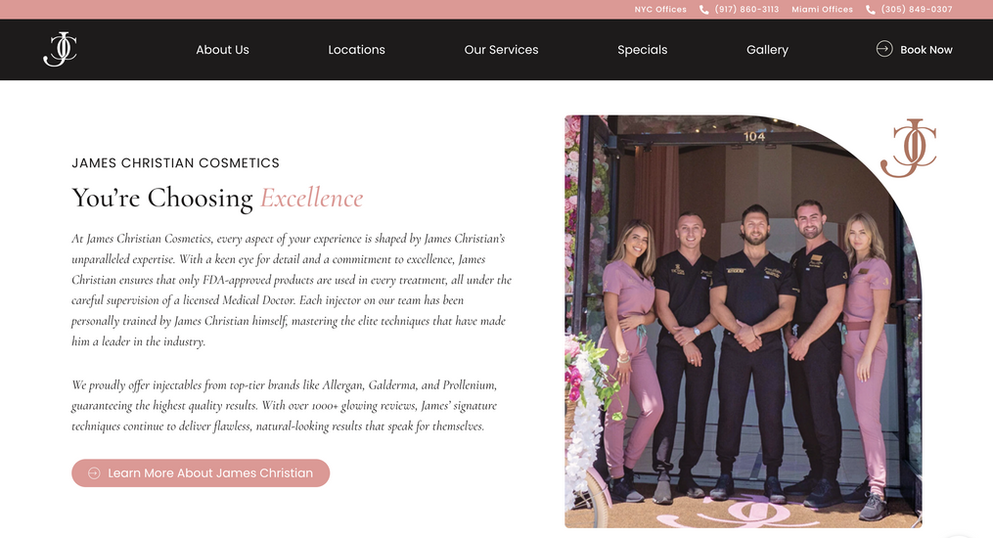Click the rose-gold JC monogram over the photo
Viewport: 993px width, 538px height.
coord(909,148)
